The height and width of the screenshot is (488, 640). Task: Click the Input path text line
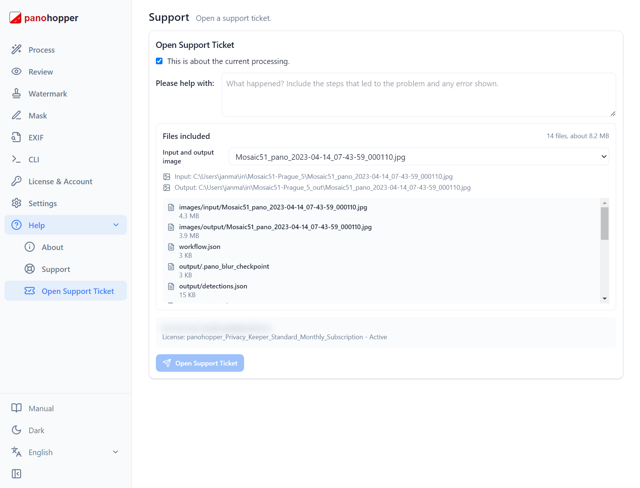click(x=314, y=177)
